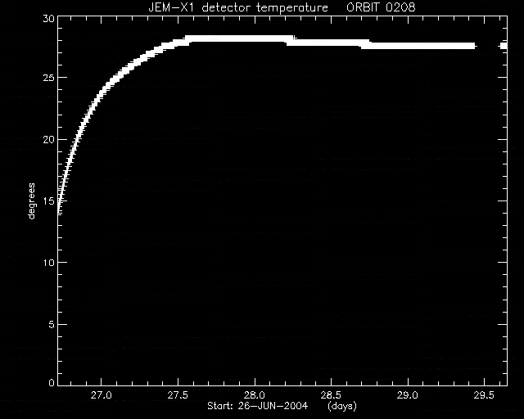This screenshot has height=419, width=524.
Task: Click the y-axis tick label 0
Action: click(x=52, y=383)
